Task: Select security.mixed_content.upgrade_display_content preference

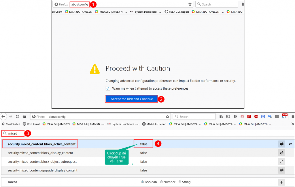Action: (x=43, y=170)
